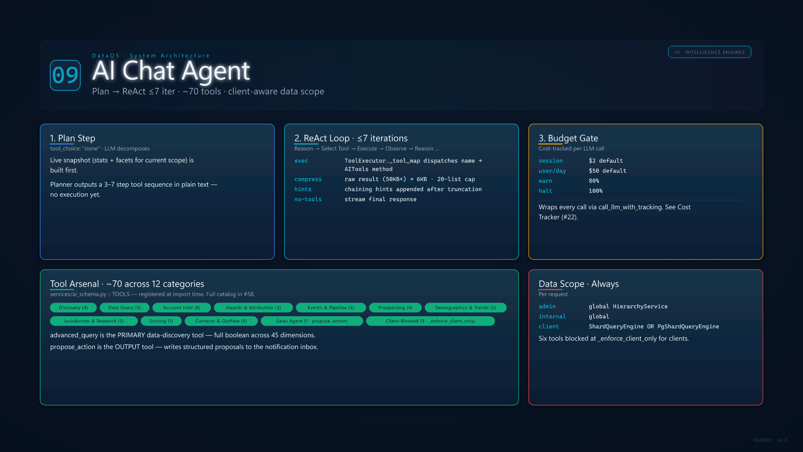Click the Tool Arsenal heading

tap(127, 284)
